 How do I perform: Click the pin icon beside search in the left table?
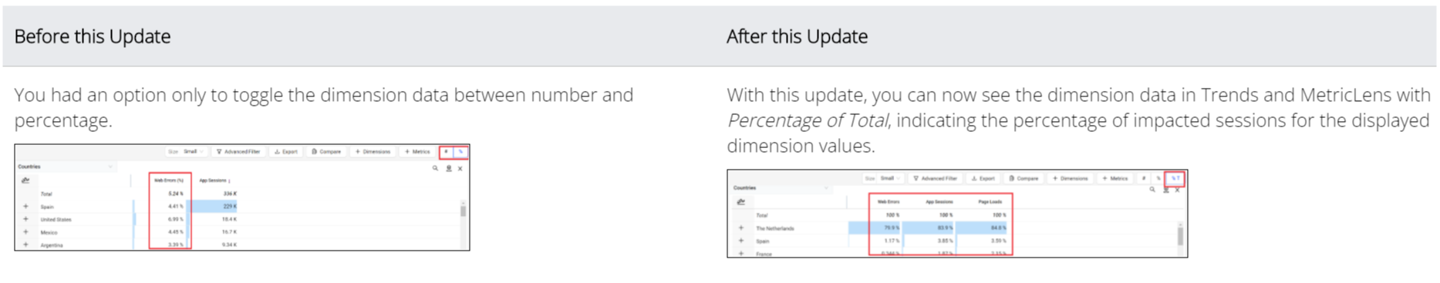448,168
